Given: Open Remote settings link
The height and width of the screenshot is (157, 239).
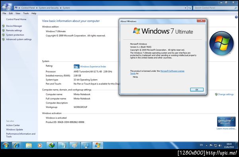Looking at the screenshot, I should click(x=14, y=31).
